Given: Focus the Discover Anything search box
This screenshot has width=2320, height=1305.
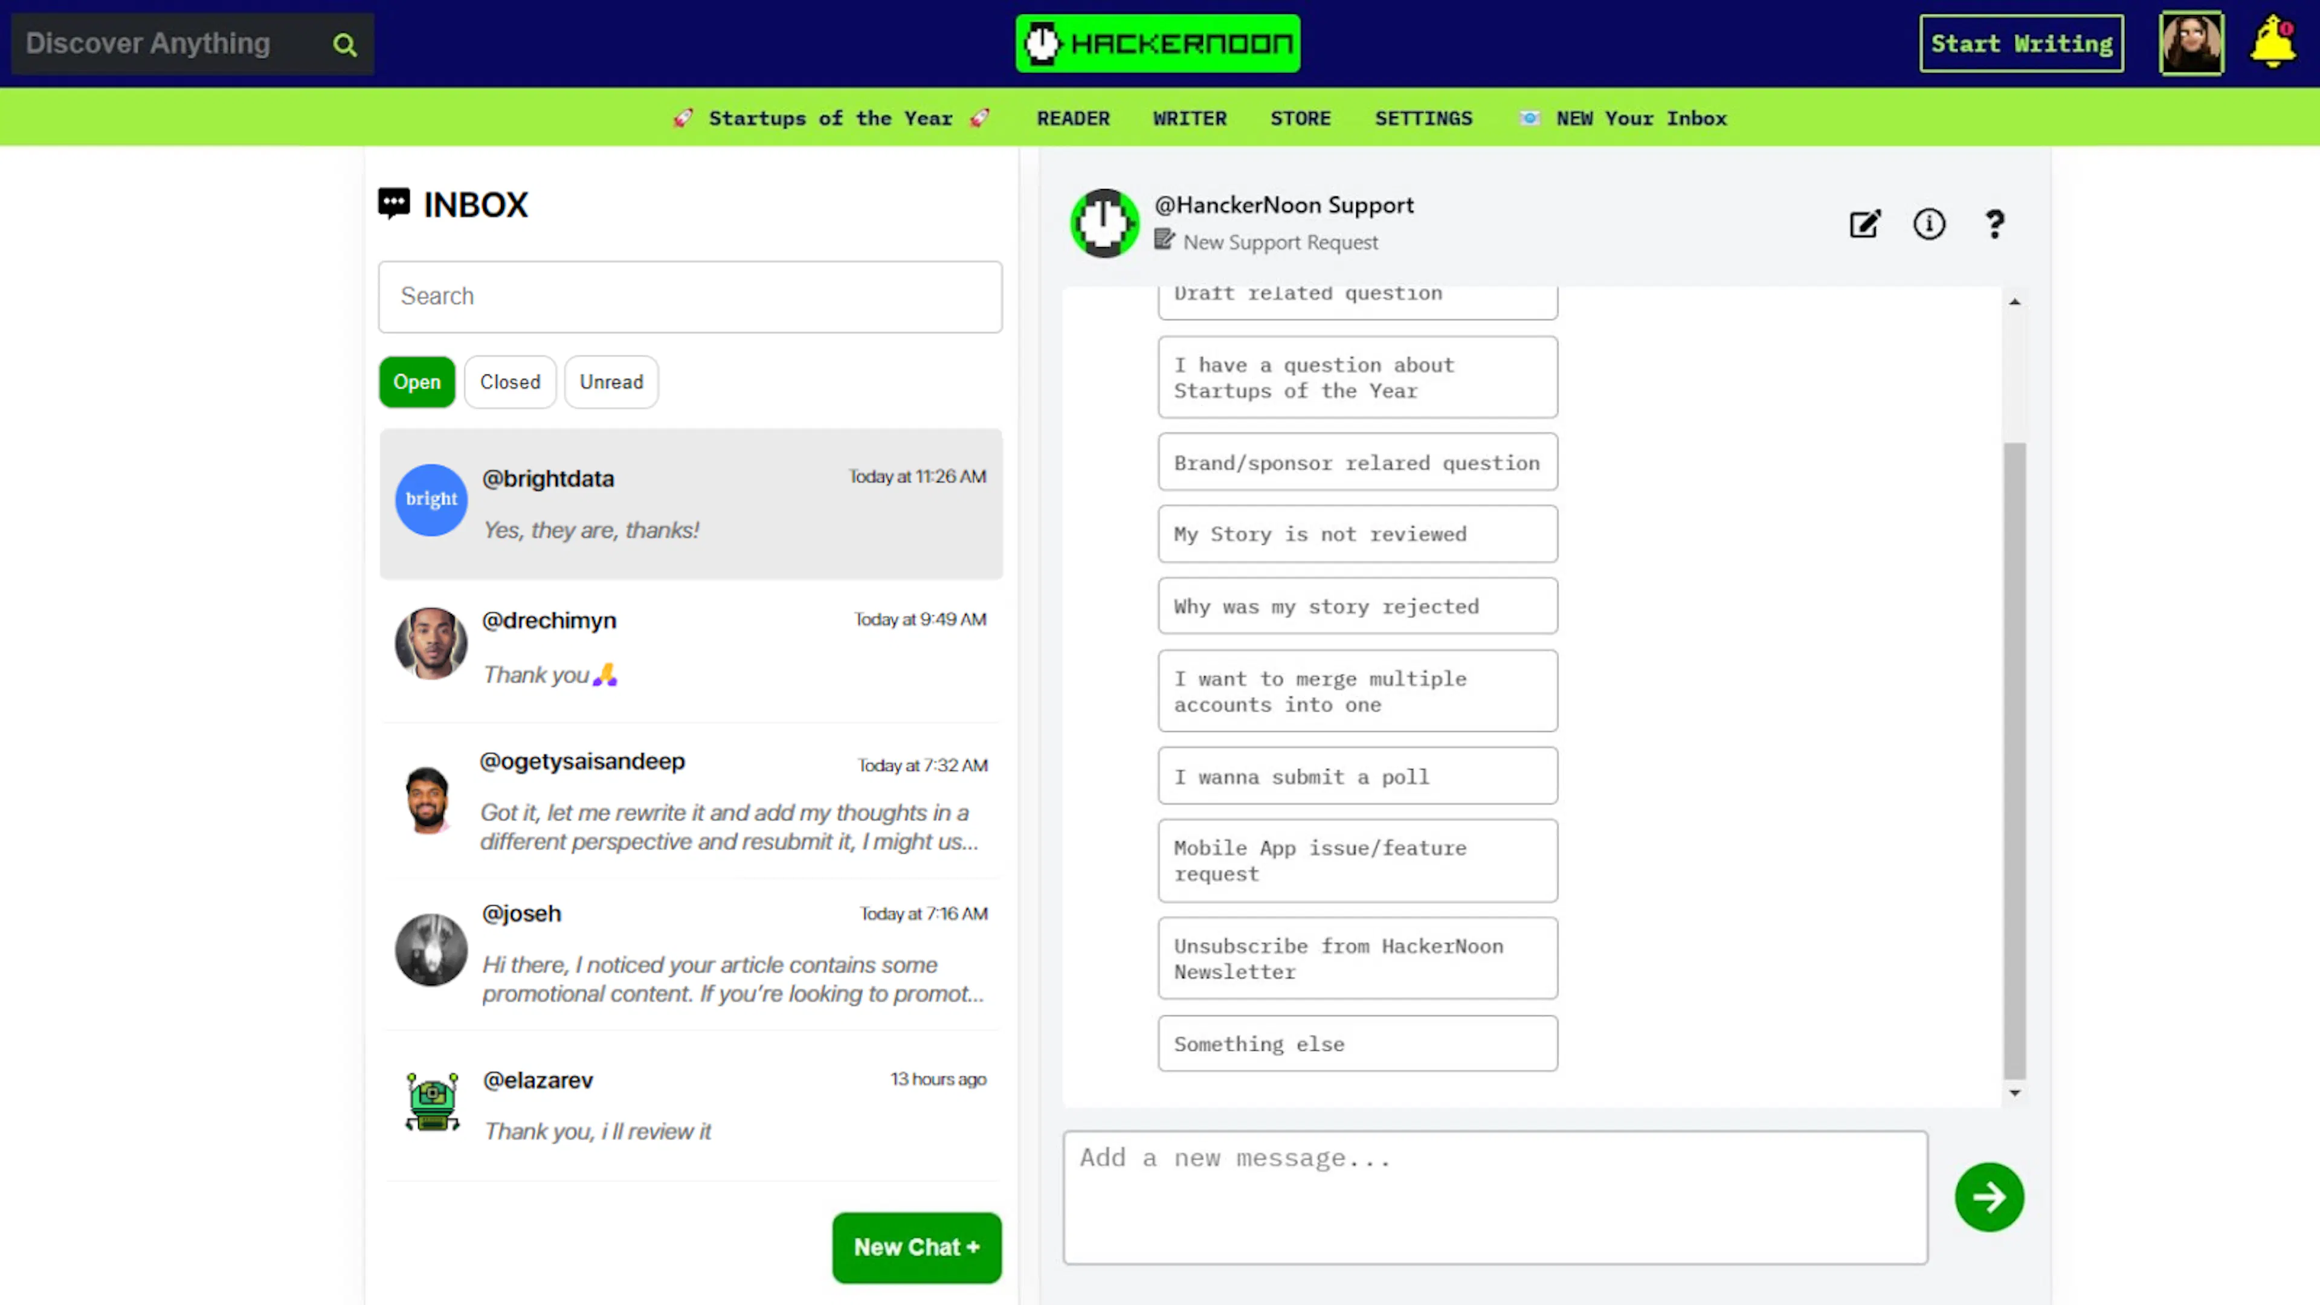Looking at the screenshot, I should coord(192,43).
